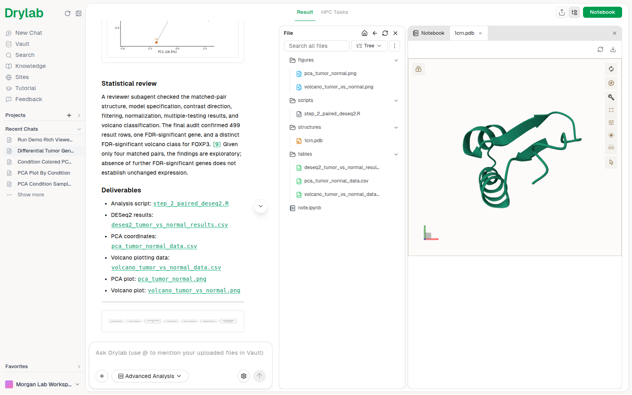Open the File panel three-dot menu

tap(394, 46)
